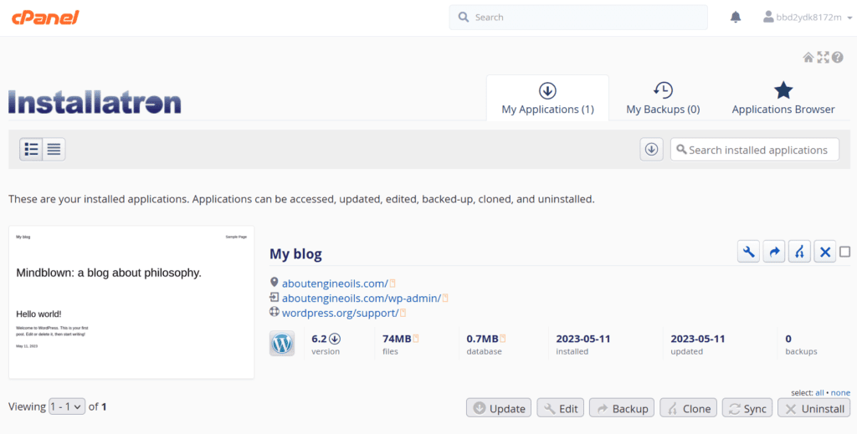Click the wrench edit icon for My blog
857x434 pixels.
coord(748,252)
